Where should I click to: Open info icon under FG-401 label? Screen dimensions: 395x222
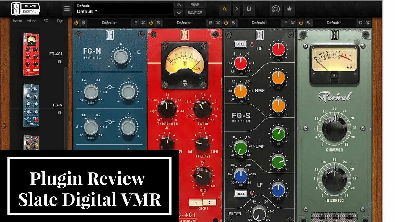[60, 62]
